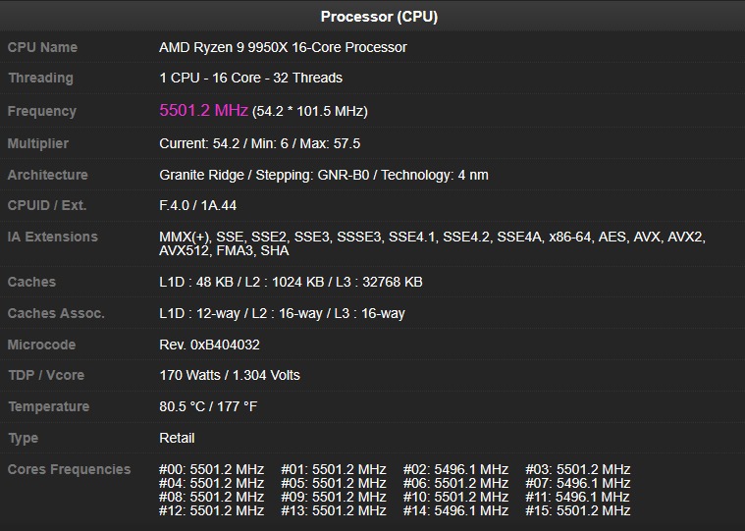Click core #10 frequency entry
The image size is (745, 531).
point(455,497)
